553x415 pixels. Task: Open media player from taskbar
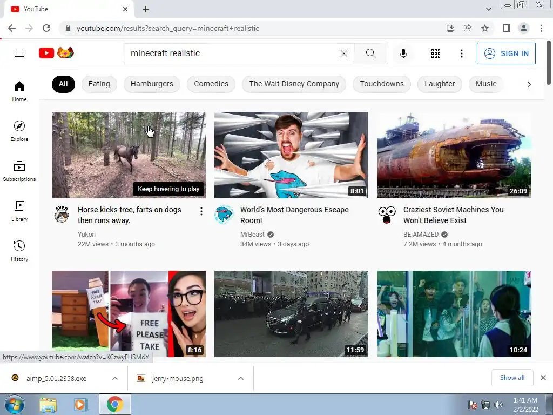coord(81,404)
